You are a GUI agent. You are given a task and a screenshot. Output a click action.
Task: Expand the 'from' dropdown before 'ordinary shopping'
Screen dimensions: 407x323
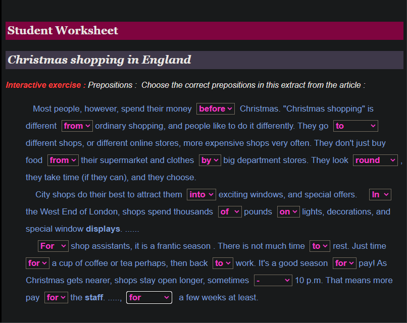tap(77, 126)
